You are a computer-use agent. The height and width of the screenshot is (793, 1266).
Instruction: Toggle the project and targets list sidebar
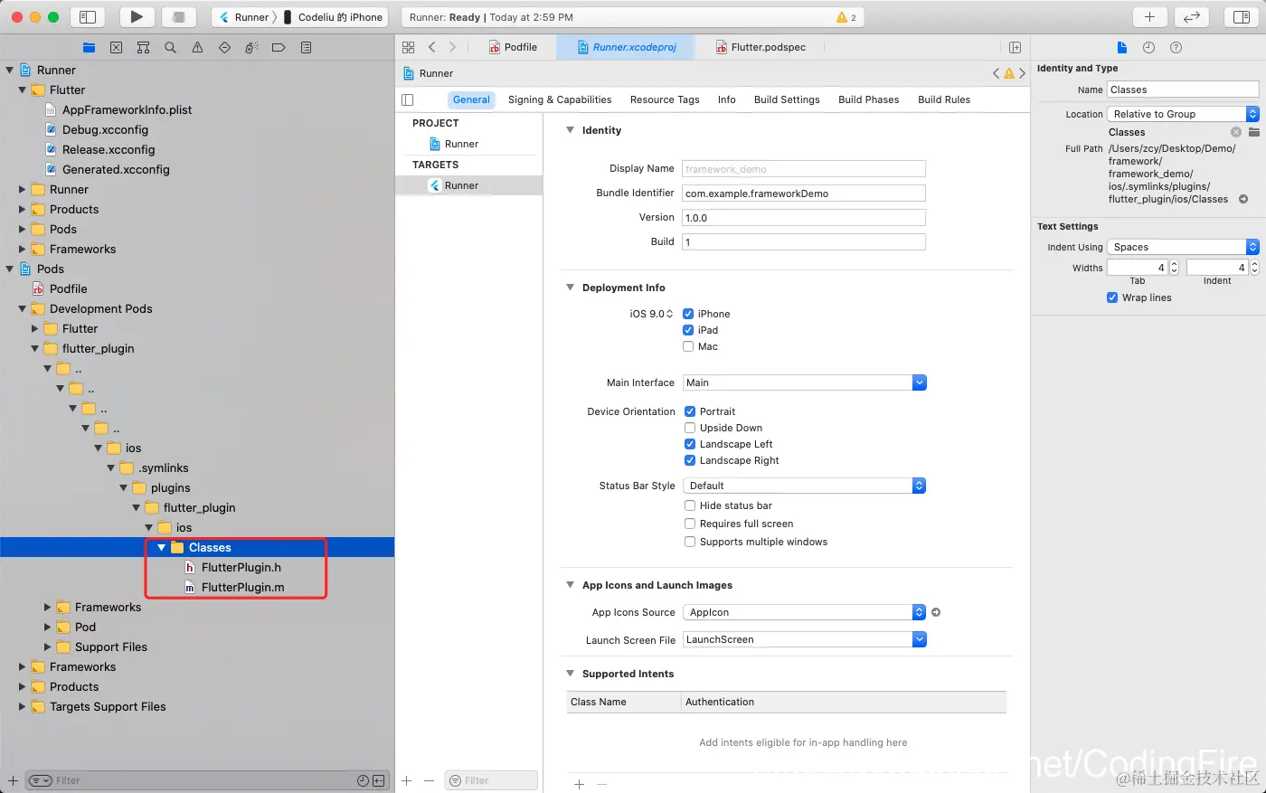pos(407,99)
